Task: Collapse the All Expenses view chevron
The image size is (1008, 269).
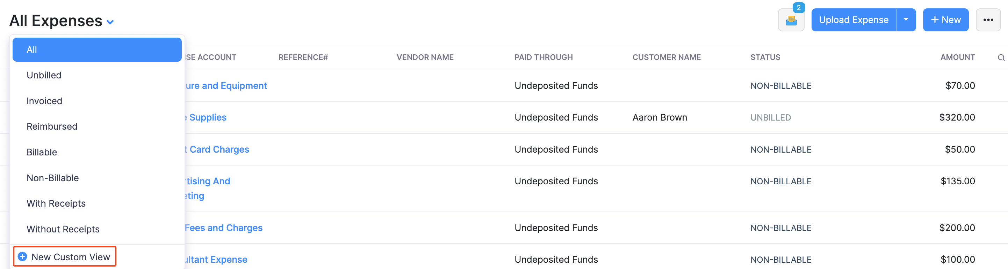Action: pyautogui.click(x=110, y=22)
